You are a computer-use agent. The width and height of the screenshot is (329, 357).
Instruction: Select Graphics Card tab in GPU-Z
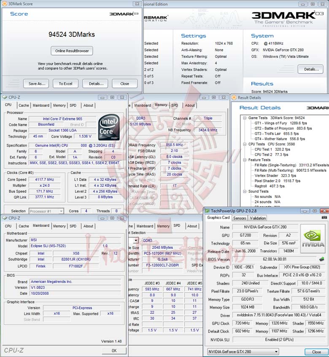pos(218,218)
